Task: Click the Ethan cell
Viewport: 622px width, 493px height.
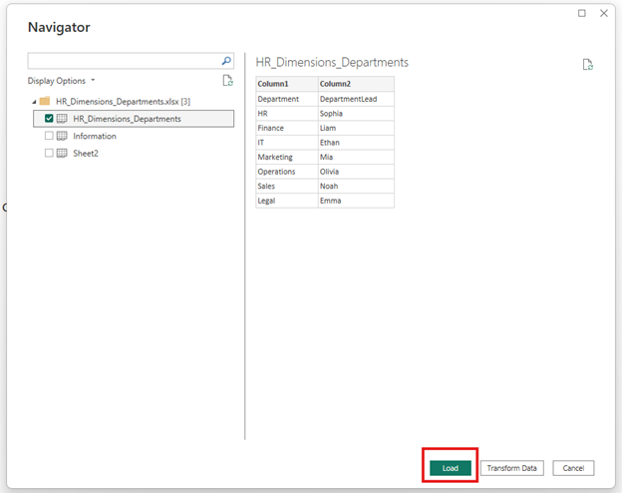Action: point(356,143)
